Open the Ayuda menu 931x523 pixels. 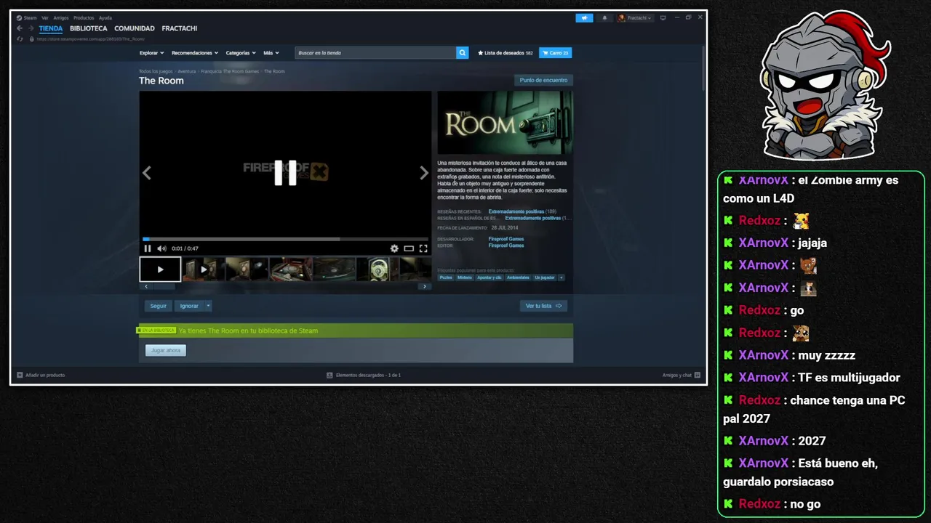105,17
